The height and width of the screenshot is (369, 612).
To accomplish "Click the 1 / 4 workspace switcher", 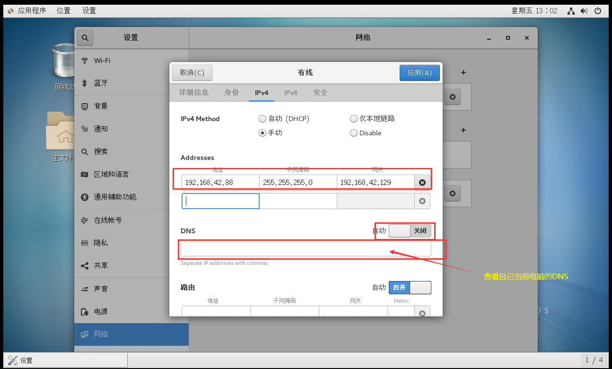I will [594, 360].
